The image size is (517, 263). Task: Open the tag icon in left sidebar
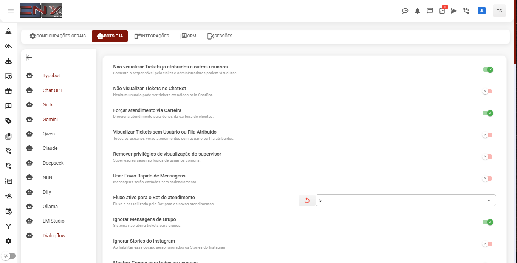[8, 121]
